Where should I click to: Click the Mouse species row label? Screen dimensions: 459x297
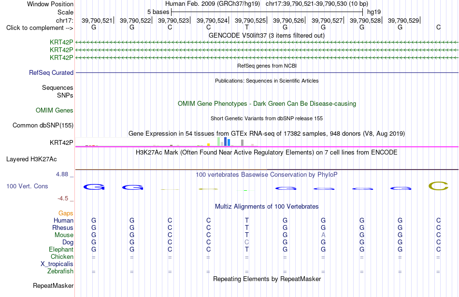tap(64, 235)
